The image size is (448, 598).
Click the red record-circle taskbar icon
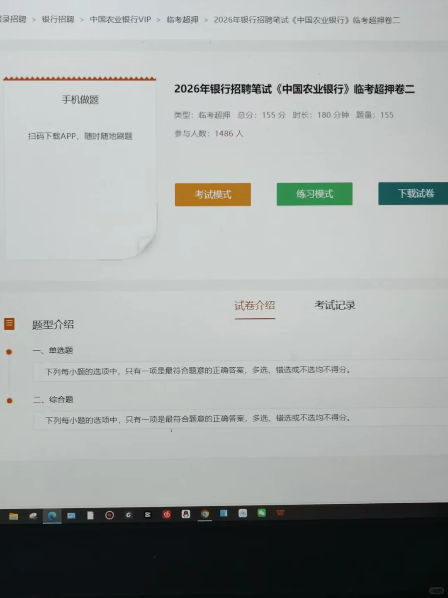(x=110, y=515)
